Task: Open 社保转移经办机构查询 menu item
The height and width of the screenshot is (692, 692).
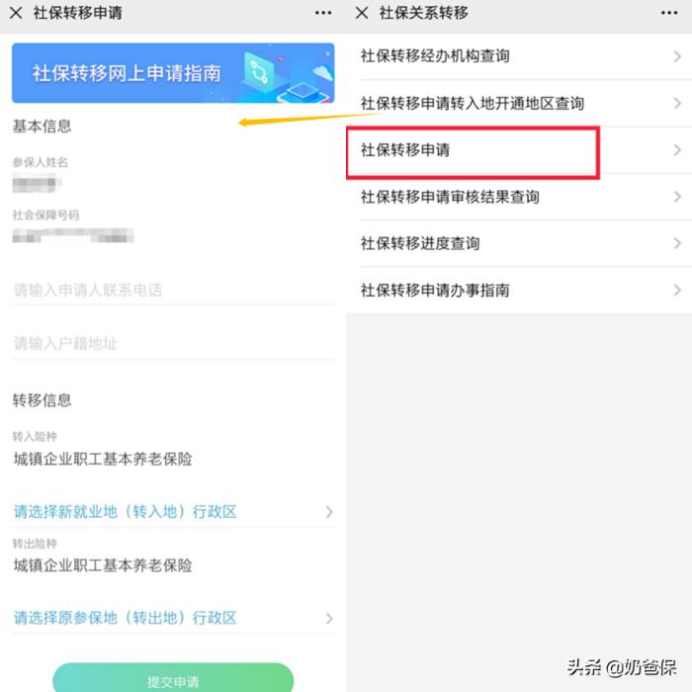Action: coord(519,56)
